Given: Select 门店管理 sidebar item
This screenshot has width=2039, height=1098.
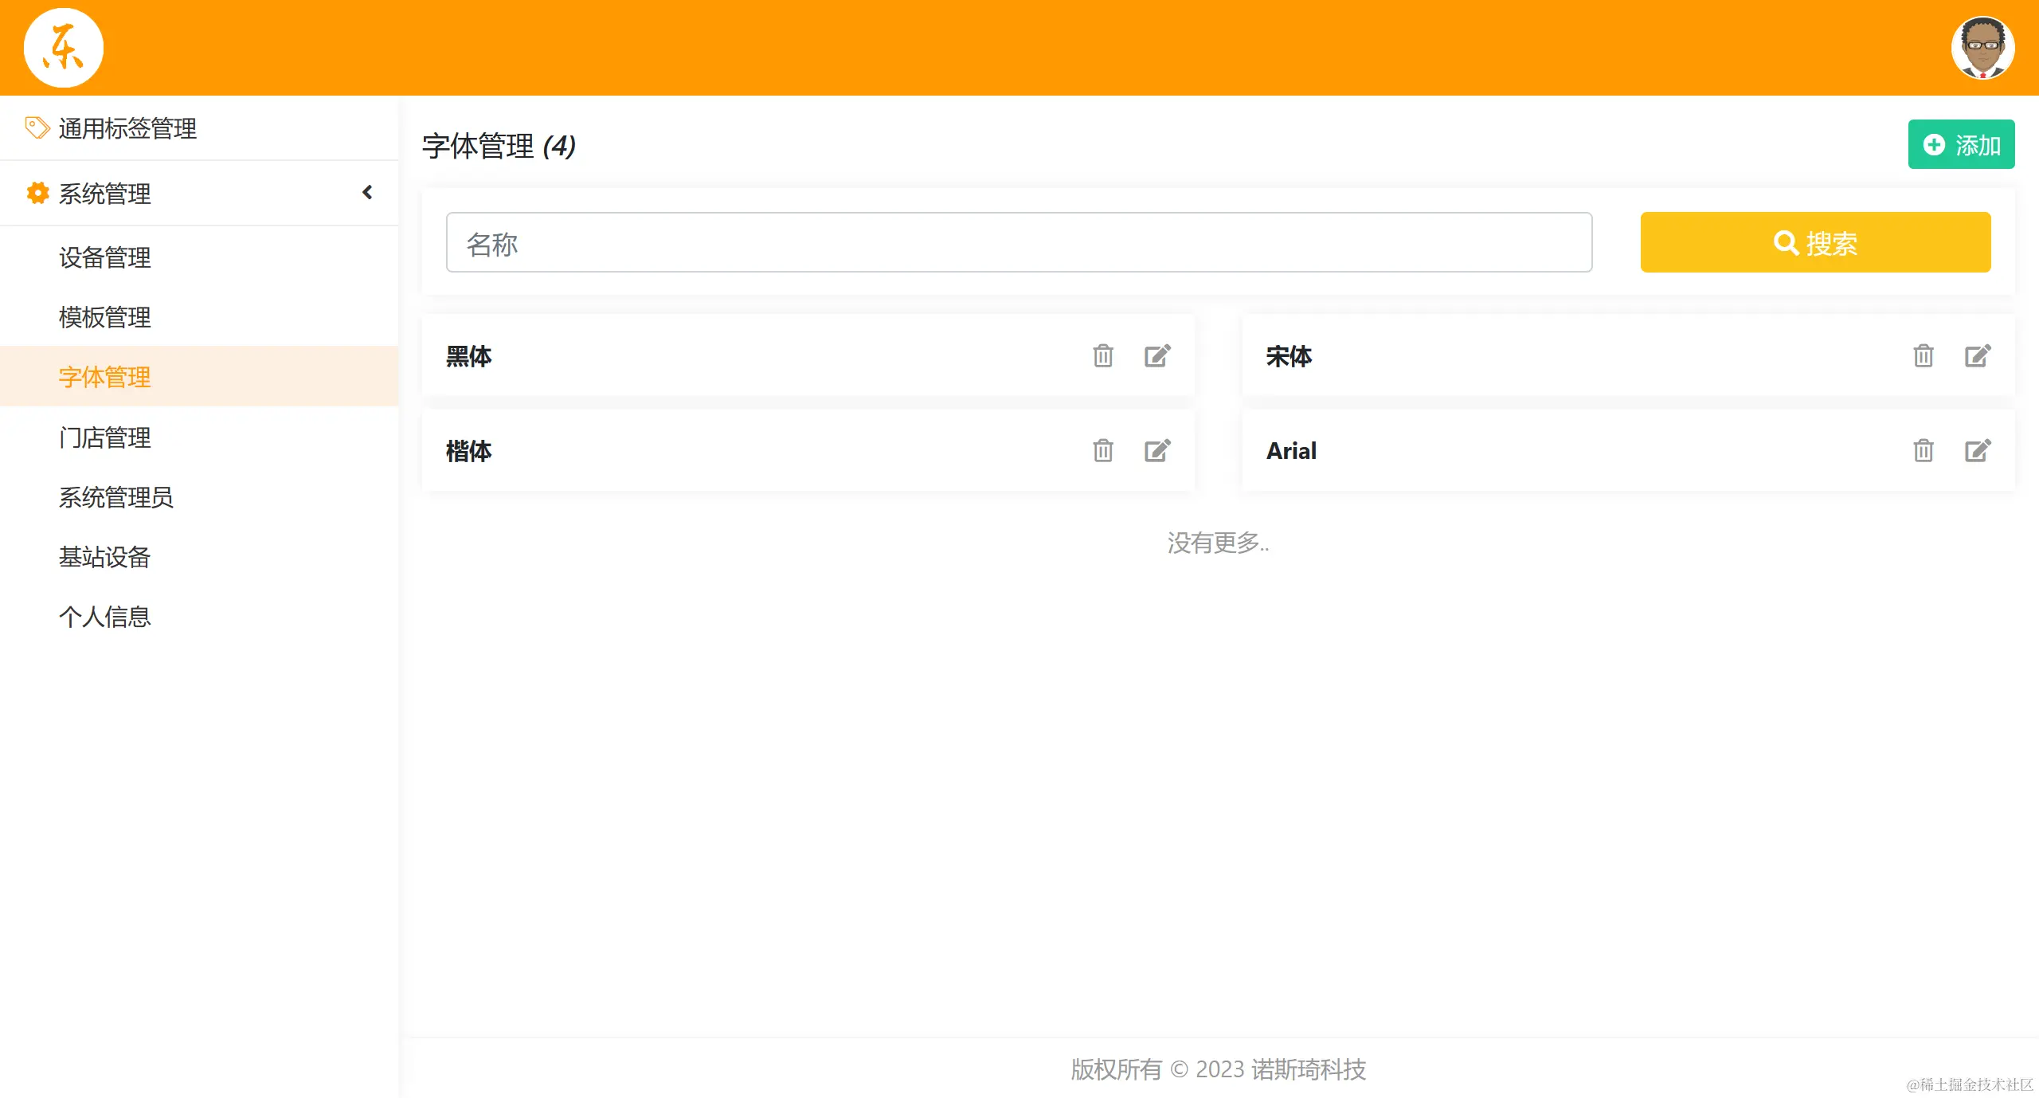Looking at the screenshot, I should point(105,437).
